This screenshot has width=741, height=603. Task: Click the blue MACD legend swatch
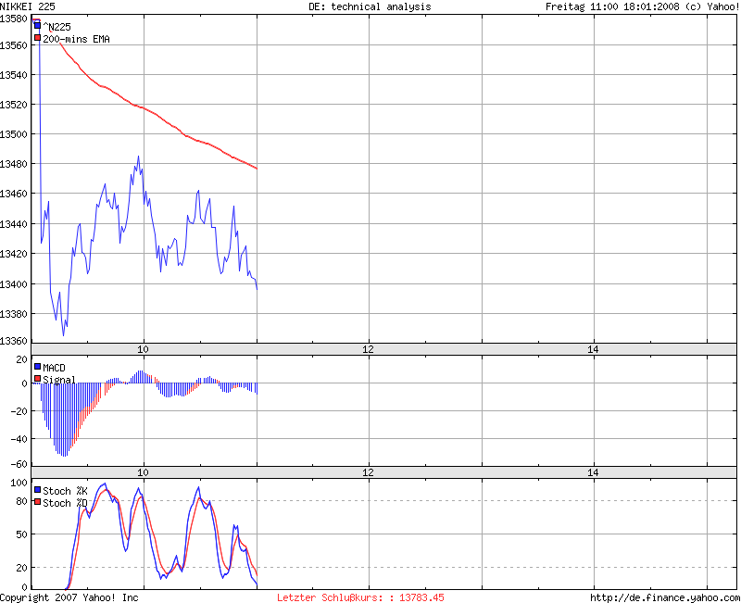pos(37,366)
